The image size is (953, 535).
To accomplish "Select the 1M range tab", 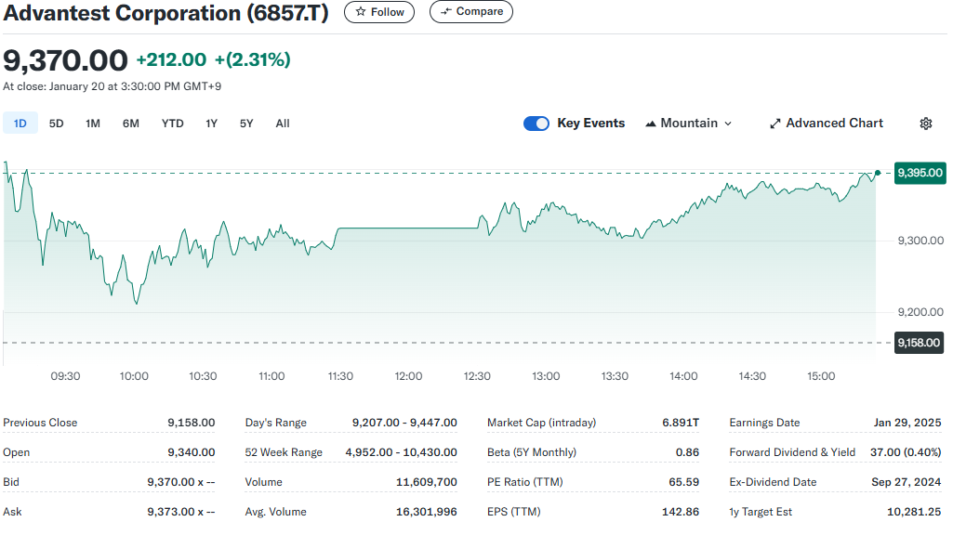I will 93,124.
